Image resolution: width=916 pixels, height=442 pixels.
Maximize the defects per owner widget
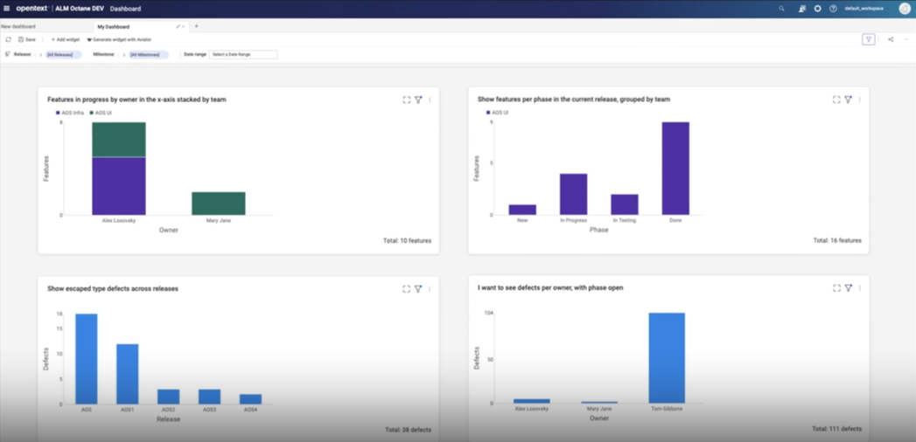(836, 288)
